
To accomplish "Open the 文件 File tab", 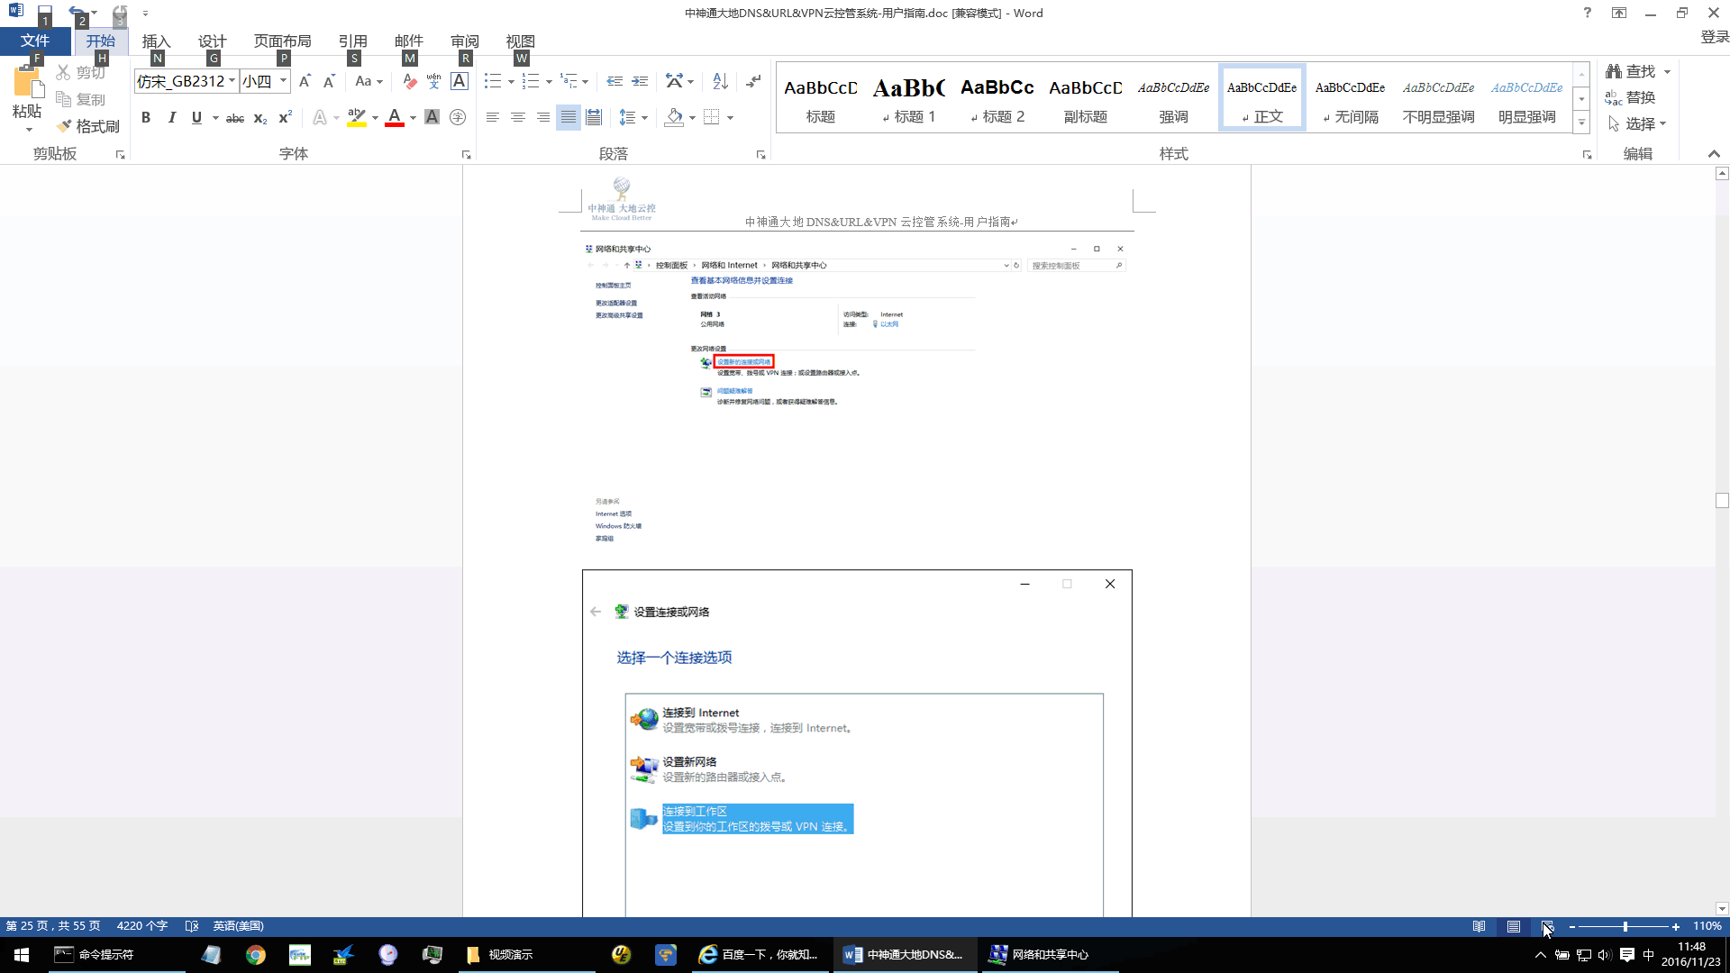I will [x=35, y=41].
